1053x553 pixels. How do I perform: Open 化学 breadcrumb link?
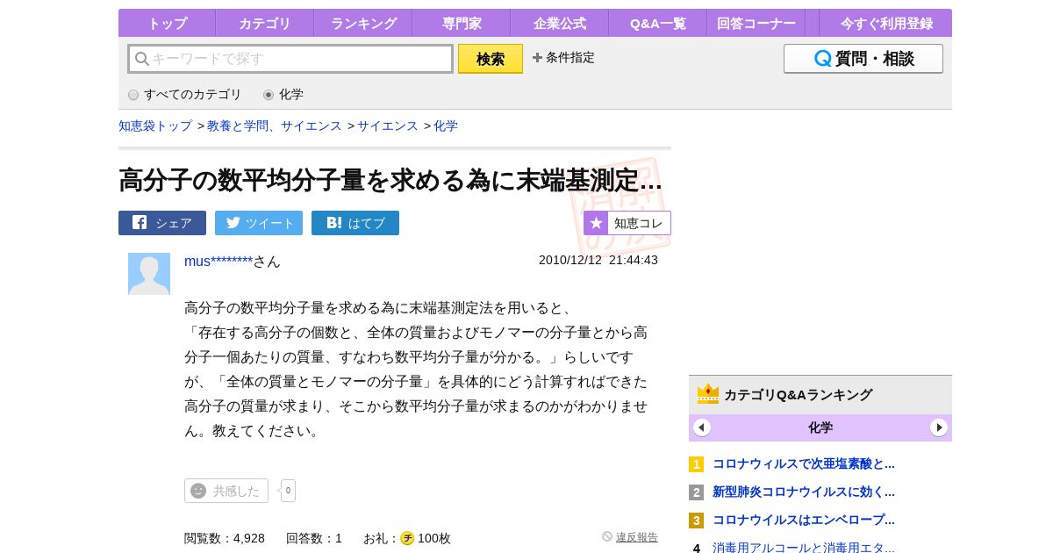pyautogui.click(x=446, y=126)
